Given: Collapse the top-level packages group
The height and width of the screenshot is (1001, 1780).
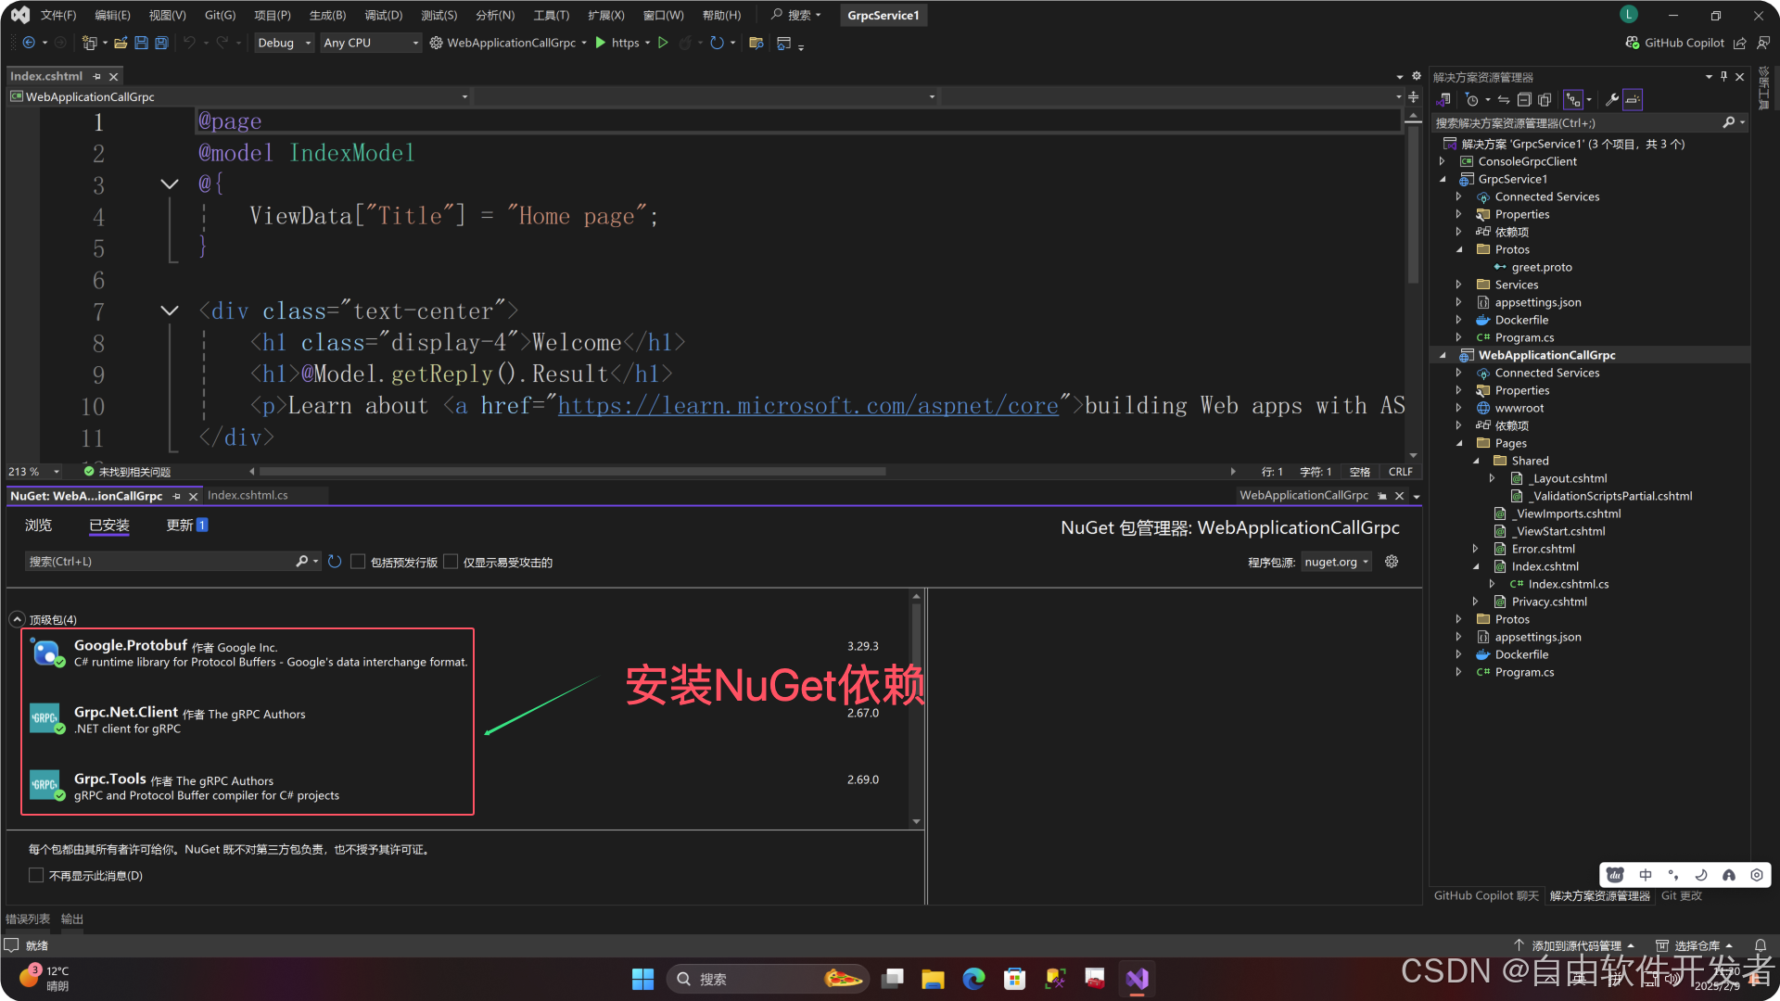Looking at the screenshot, I should pos(17,619).
